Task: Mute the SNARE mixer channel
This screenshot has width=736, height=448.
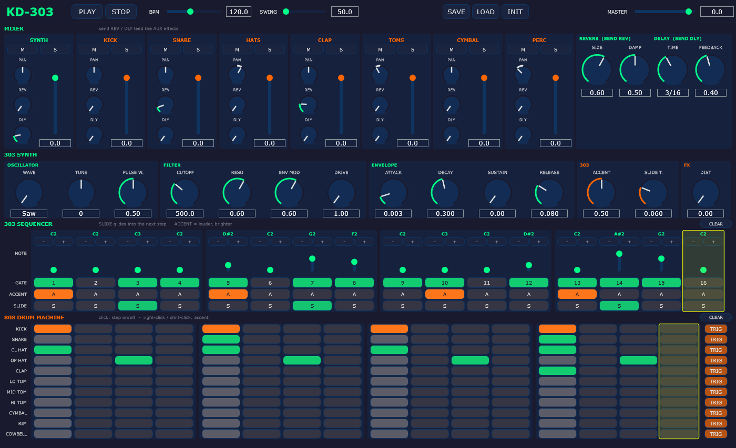Action: [x=166, y=49]
